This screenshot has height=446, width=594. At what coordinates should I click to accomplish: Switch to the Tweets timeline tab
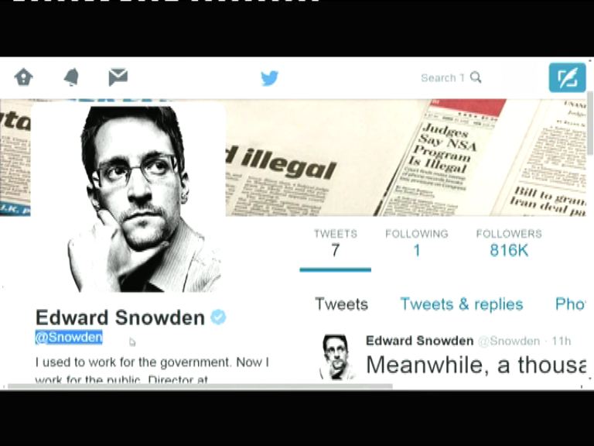coord(341,304)
